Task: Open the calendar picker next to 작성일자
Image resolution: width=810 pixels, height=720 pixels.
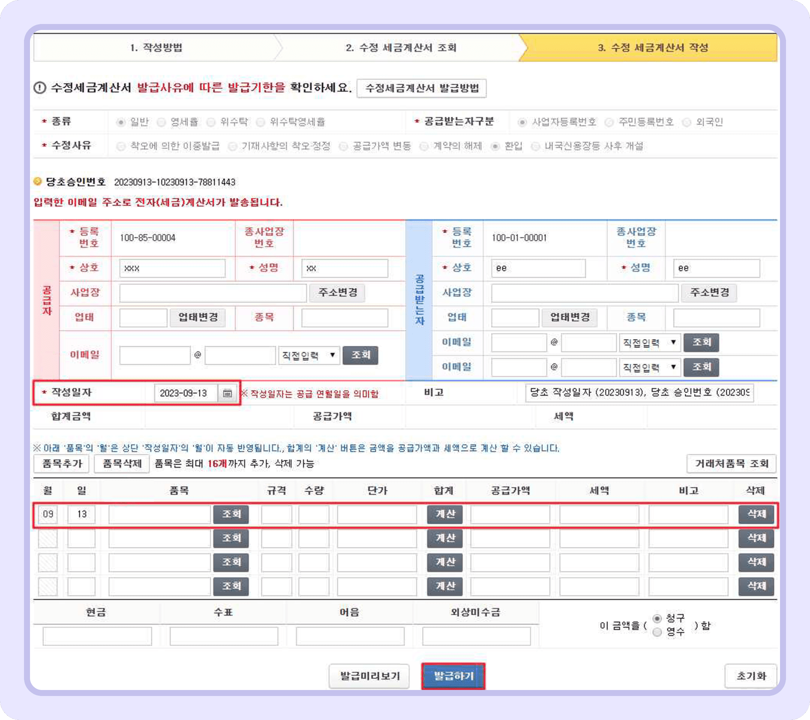Action: click(x=228, y=393)
